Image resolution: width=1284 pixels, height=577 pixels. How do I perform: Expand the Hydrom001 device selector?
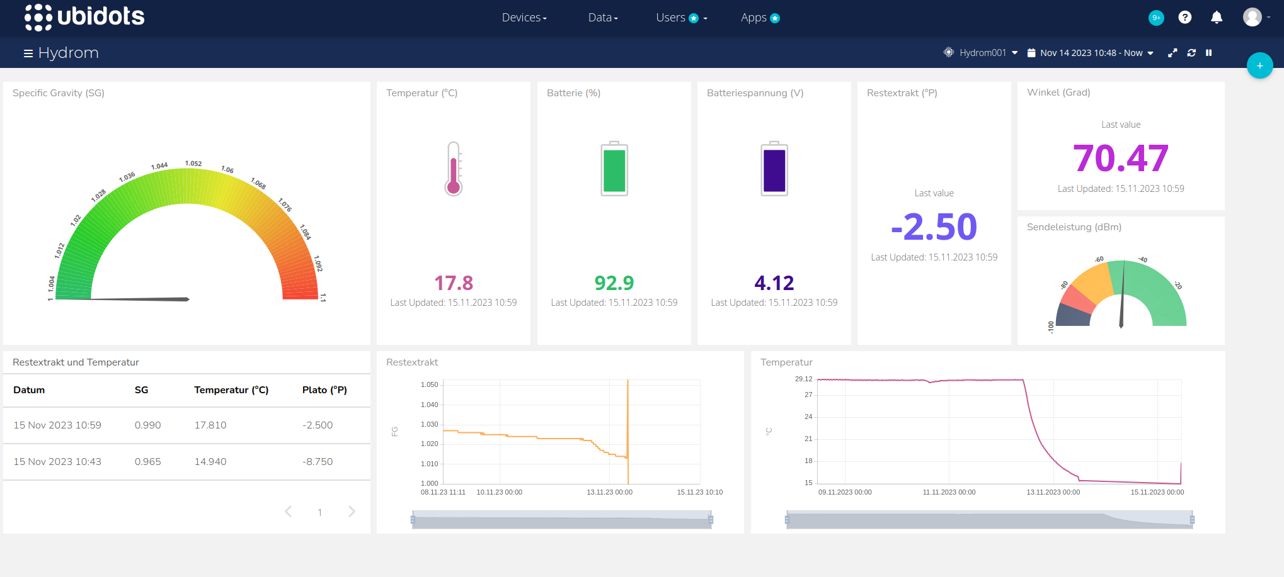pos(981,53)
